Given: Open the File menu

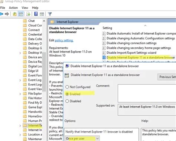Looking at the screenshot, I should coord(3,8).
